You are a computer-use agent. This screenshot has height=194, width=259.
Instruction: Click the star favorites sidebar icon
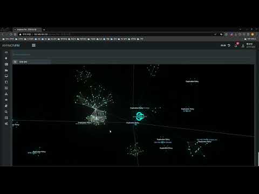click(6, 58)
